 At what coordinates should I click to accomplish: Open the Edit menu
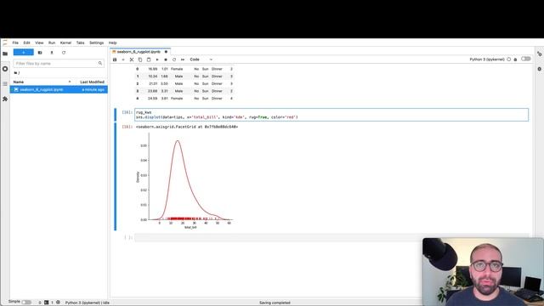click(x=26, y=42)
